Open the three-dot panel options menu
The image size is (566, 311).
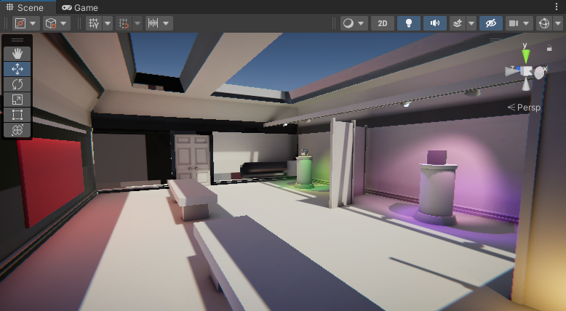557,7
